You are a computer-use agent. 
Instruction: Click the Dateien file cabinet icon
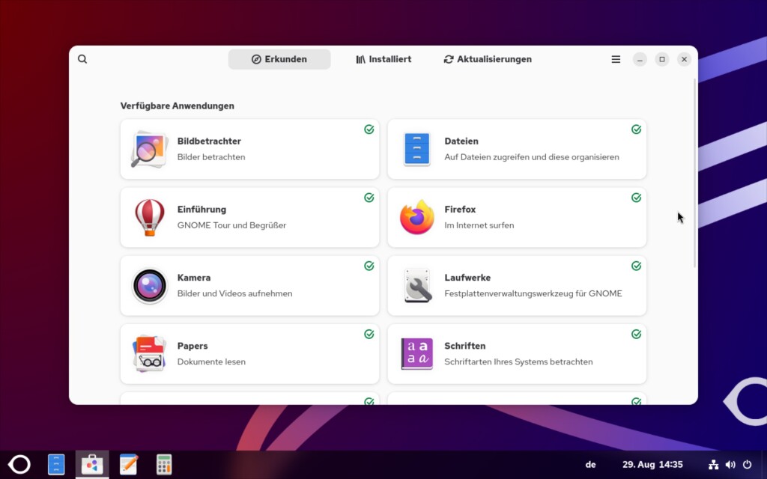click(416, 149)
